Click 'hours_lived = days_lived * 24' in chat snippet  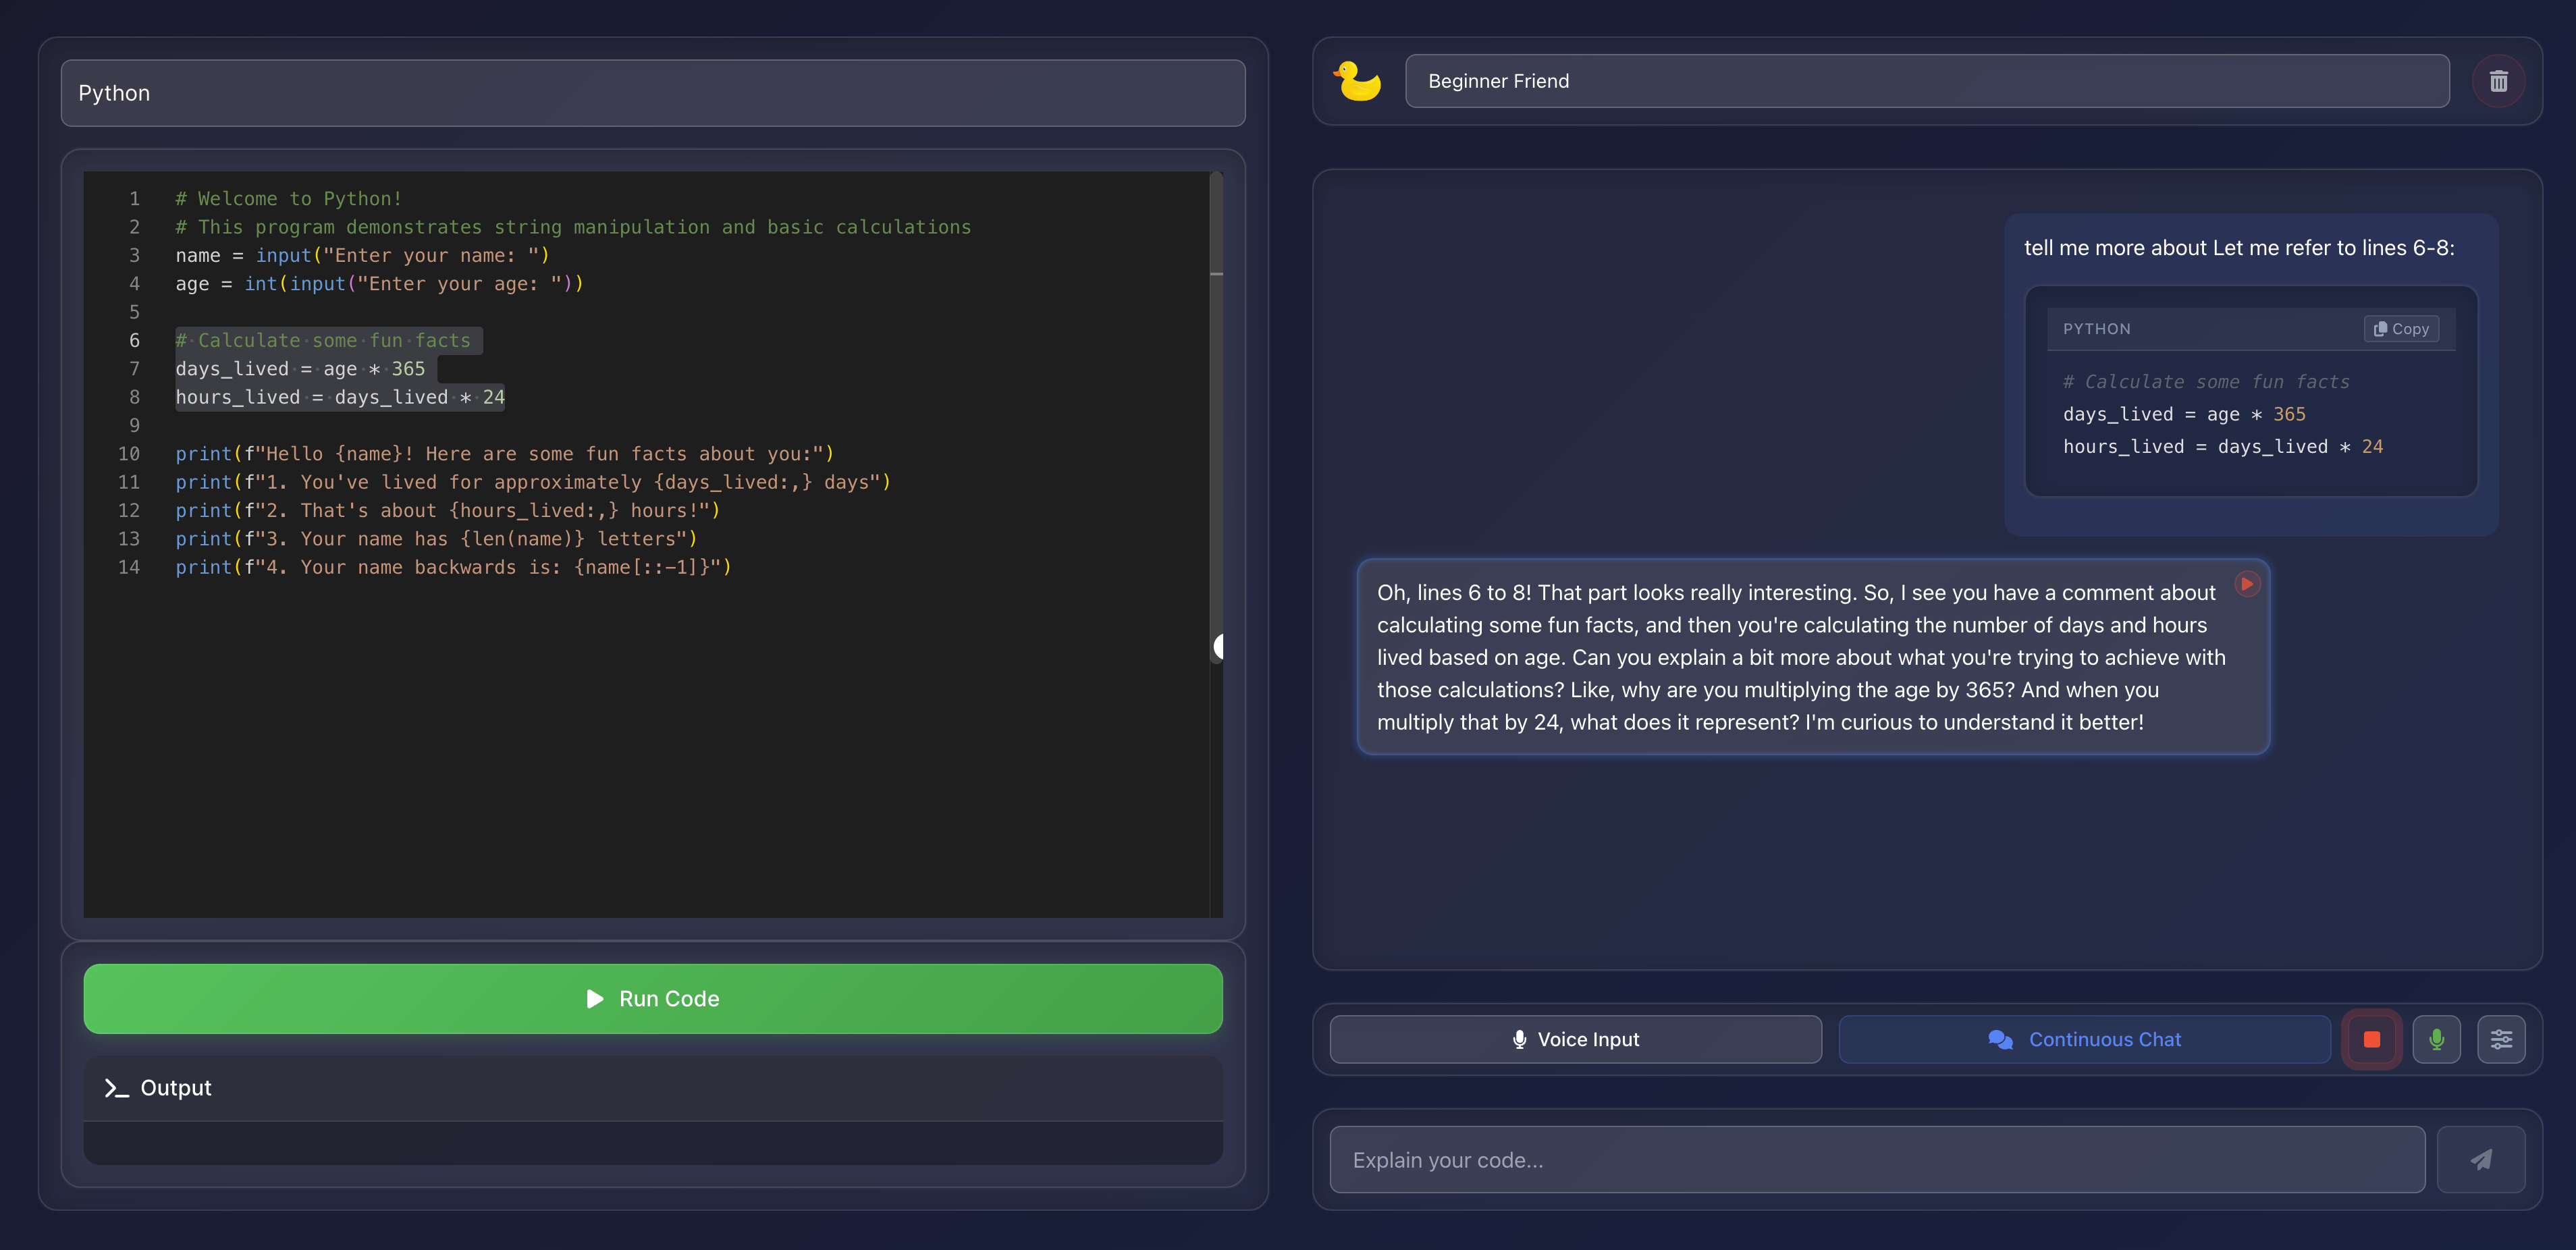coord(2223,447)
